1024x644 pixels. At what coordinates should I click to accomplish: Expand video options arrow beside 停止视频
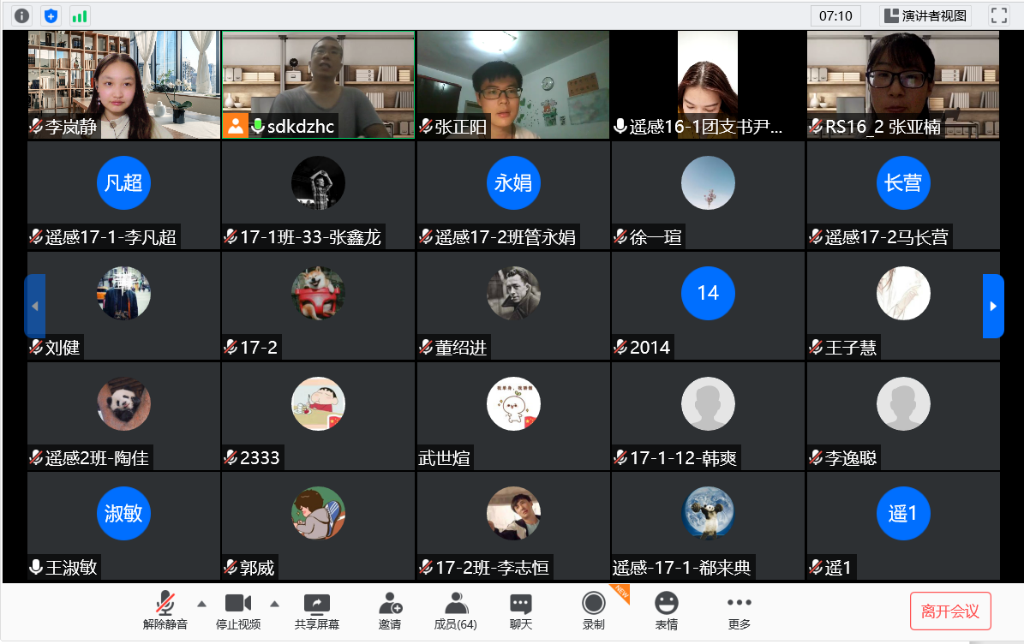(274, 603)
